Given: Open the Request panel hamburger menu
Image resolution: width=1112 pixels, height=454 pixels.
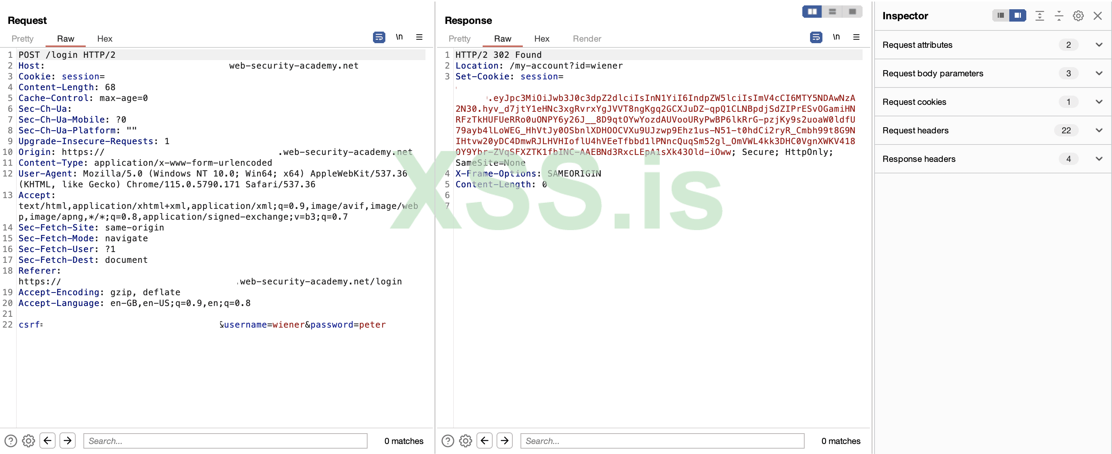Looking at the screenshot, I should (419, 37).
